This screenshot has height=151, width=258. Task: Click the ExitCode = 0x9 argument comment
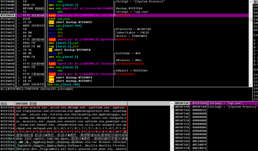[128, 53]
